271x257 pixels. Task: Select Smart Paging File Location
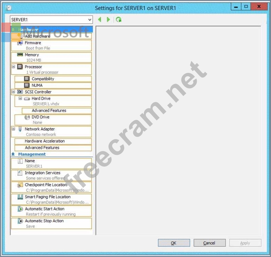click(x=51, y=199)
